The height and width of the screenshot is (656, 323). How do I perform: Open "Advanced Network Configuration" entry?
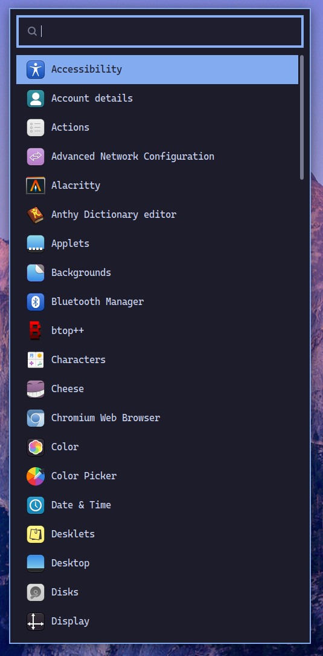pos(133,157)
